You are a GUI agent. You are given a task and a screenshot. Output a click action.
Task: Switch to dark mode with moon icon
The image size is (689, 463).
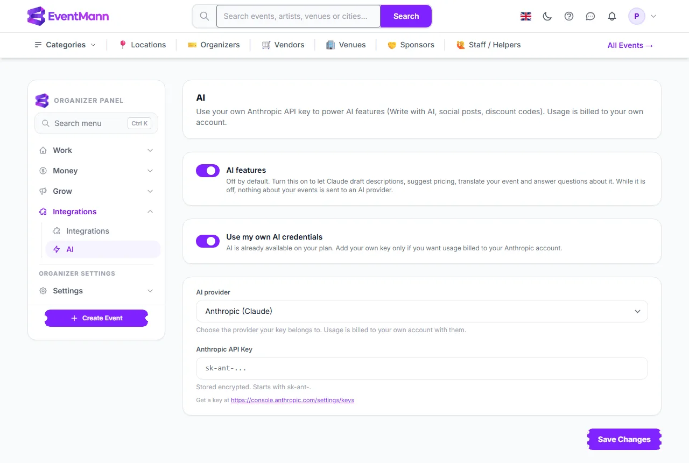(547, 16)
